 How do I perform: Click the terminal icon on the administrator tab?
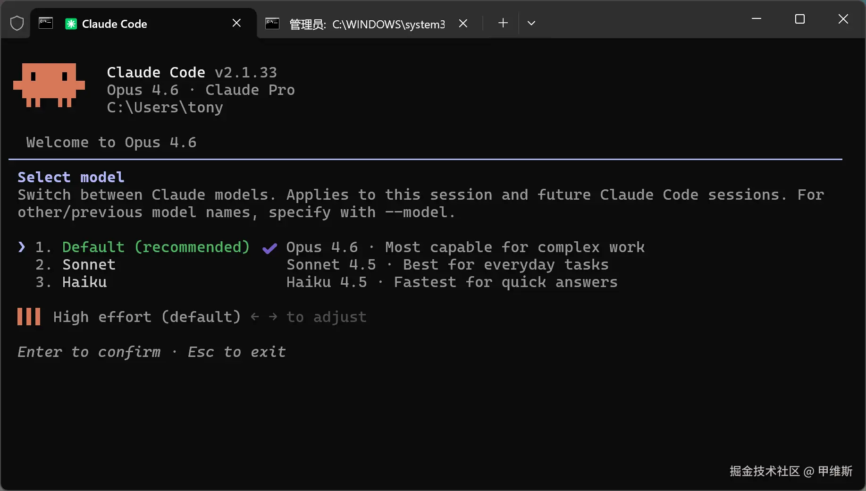pos(272,24)
